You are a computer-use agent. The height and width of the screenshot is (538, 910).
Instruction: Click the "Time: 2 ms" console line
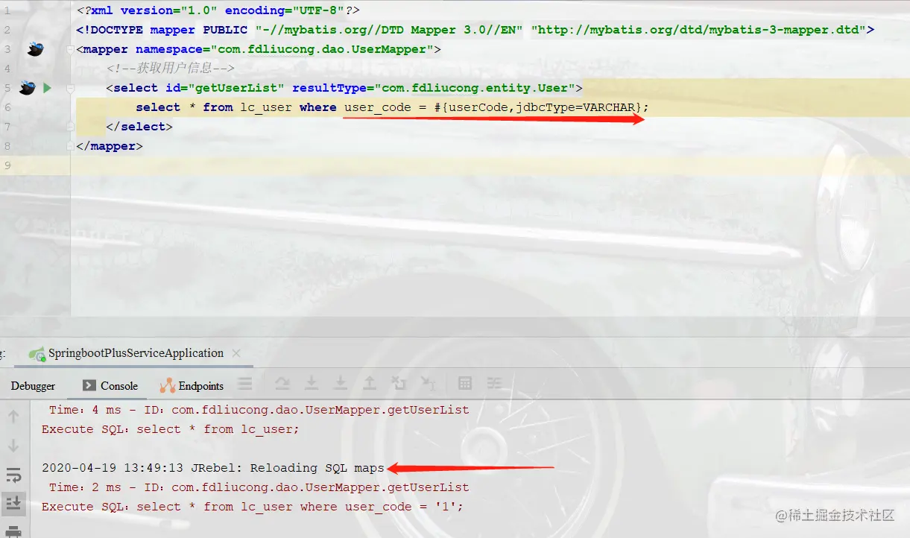(259, 487)
